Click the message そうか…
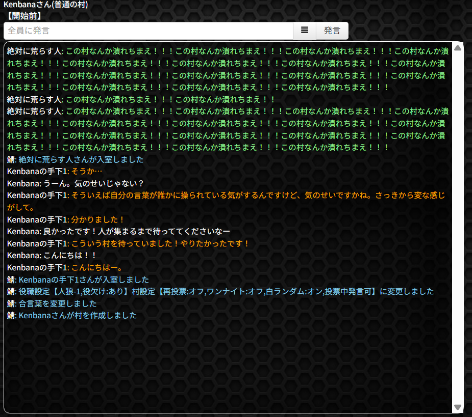 point(87,171)
